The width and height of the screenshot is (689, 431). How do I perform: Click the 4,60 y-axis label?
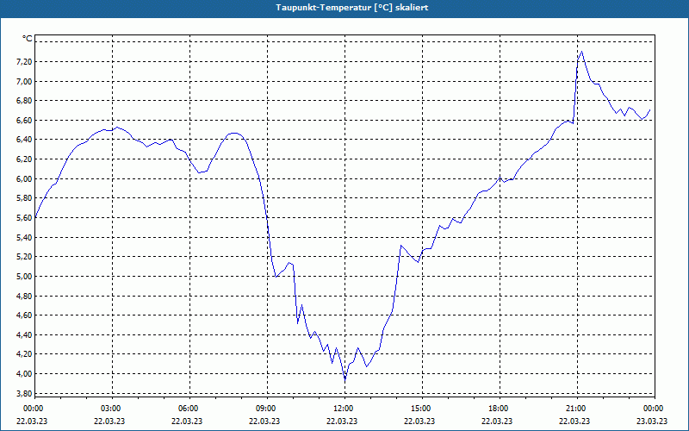pos(24,315)
